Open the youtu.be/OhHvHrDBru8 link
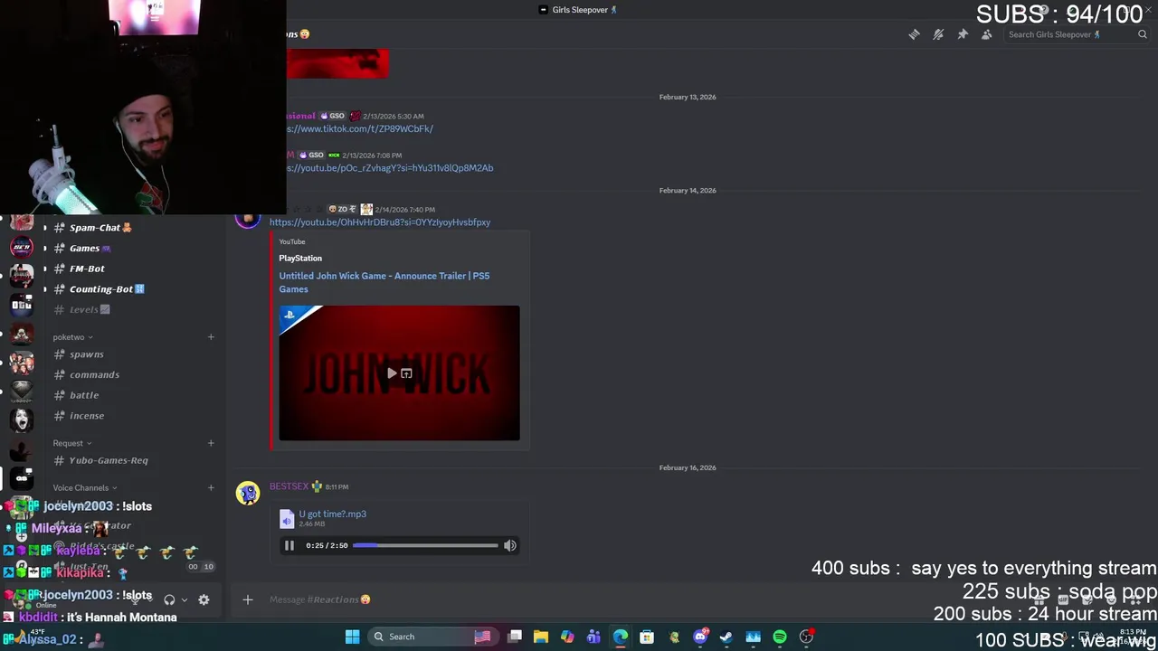This screenshot has width=1158, height=651. [380, 222]
